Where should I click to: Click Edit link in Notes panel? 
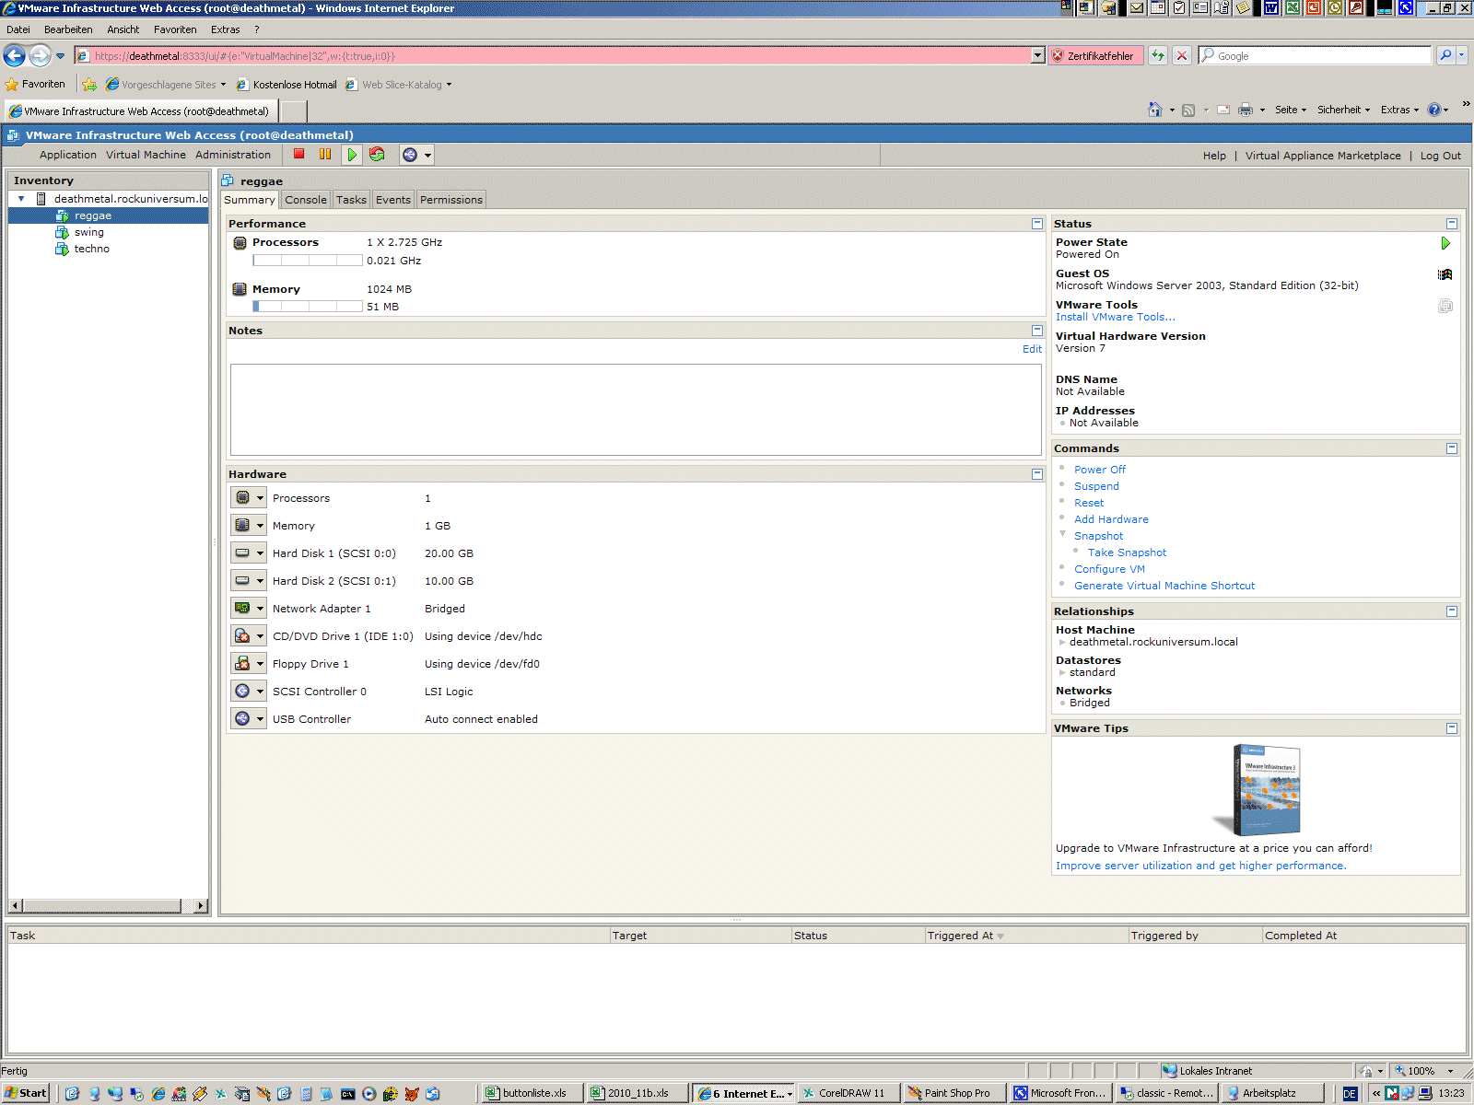(1032, 349)
